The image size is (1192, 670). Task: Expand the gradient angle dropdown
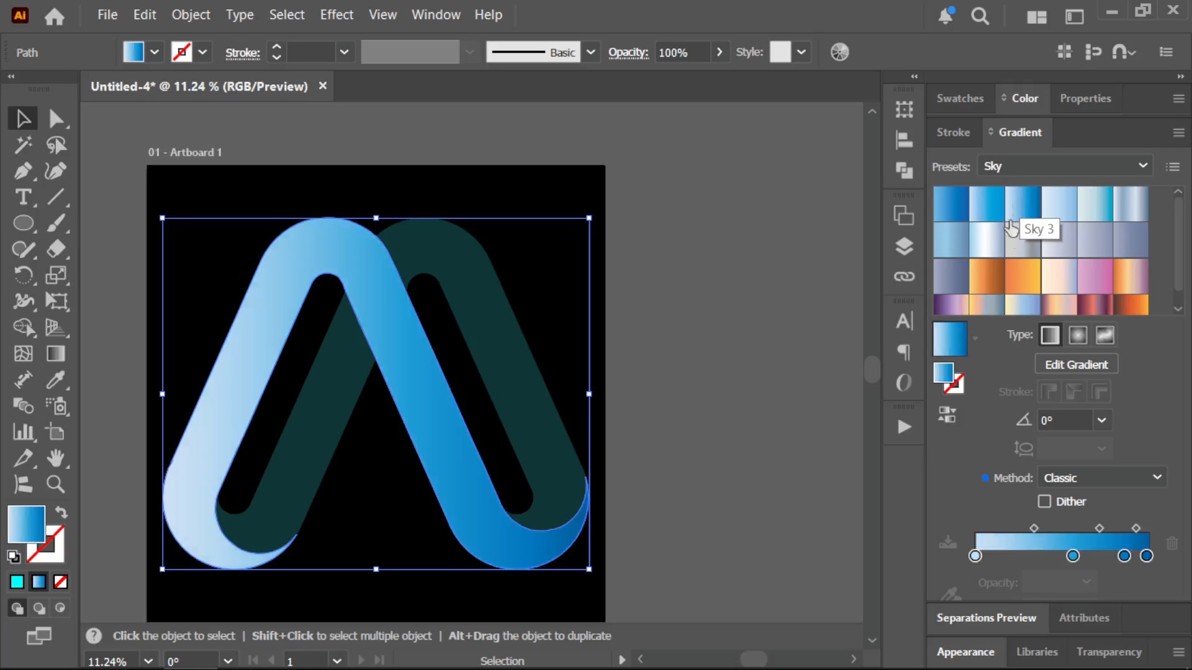[x=1102, y=420]
